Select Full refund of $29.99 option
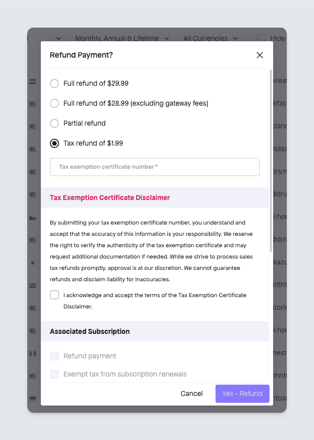The image size is (314, 440). (54, 83)
